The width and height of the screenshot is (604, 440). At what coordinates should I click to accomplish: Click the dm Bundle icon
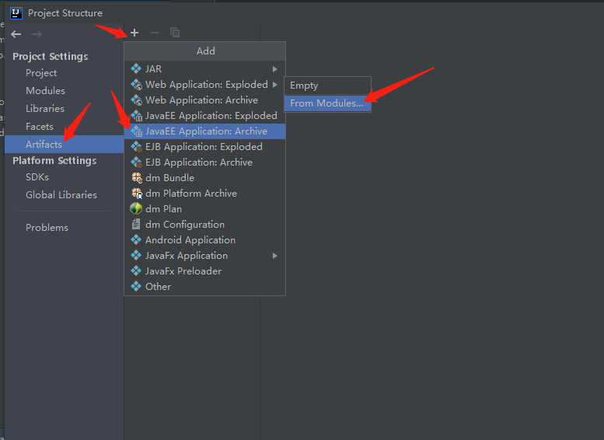click(137, 177)
